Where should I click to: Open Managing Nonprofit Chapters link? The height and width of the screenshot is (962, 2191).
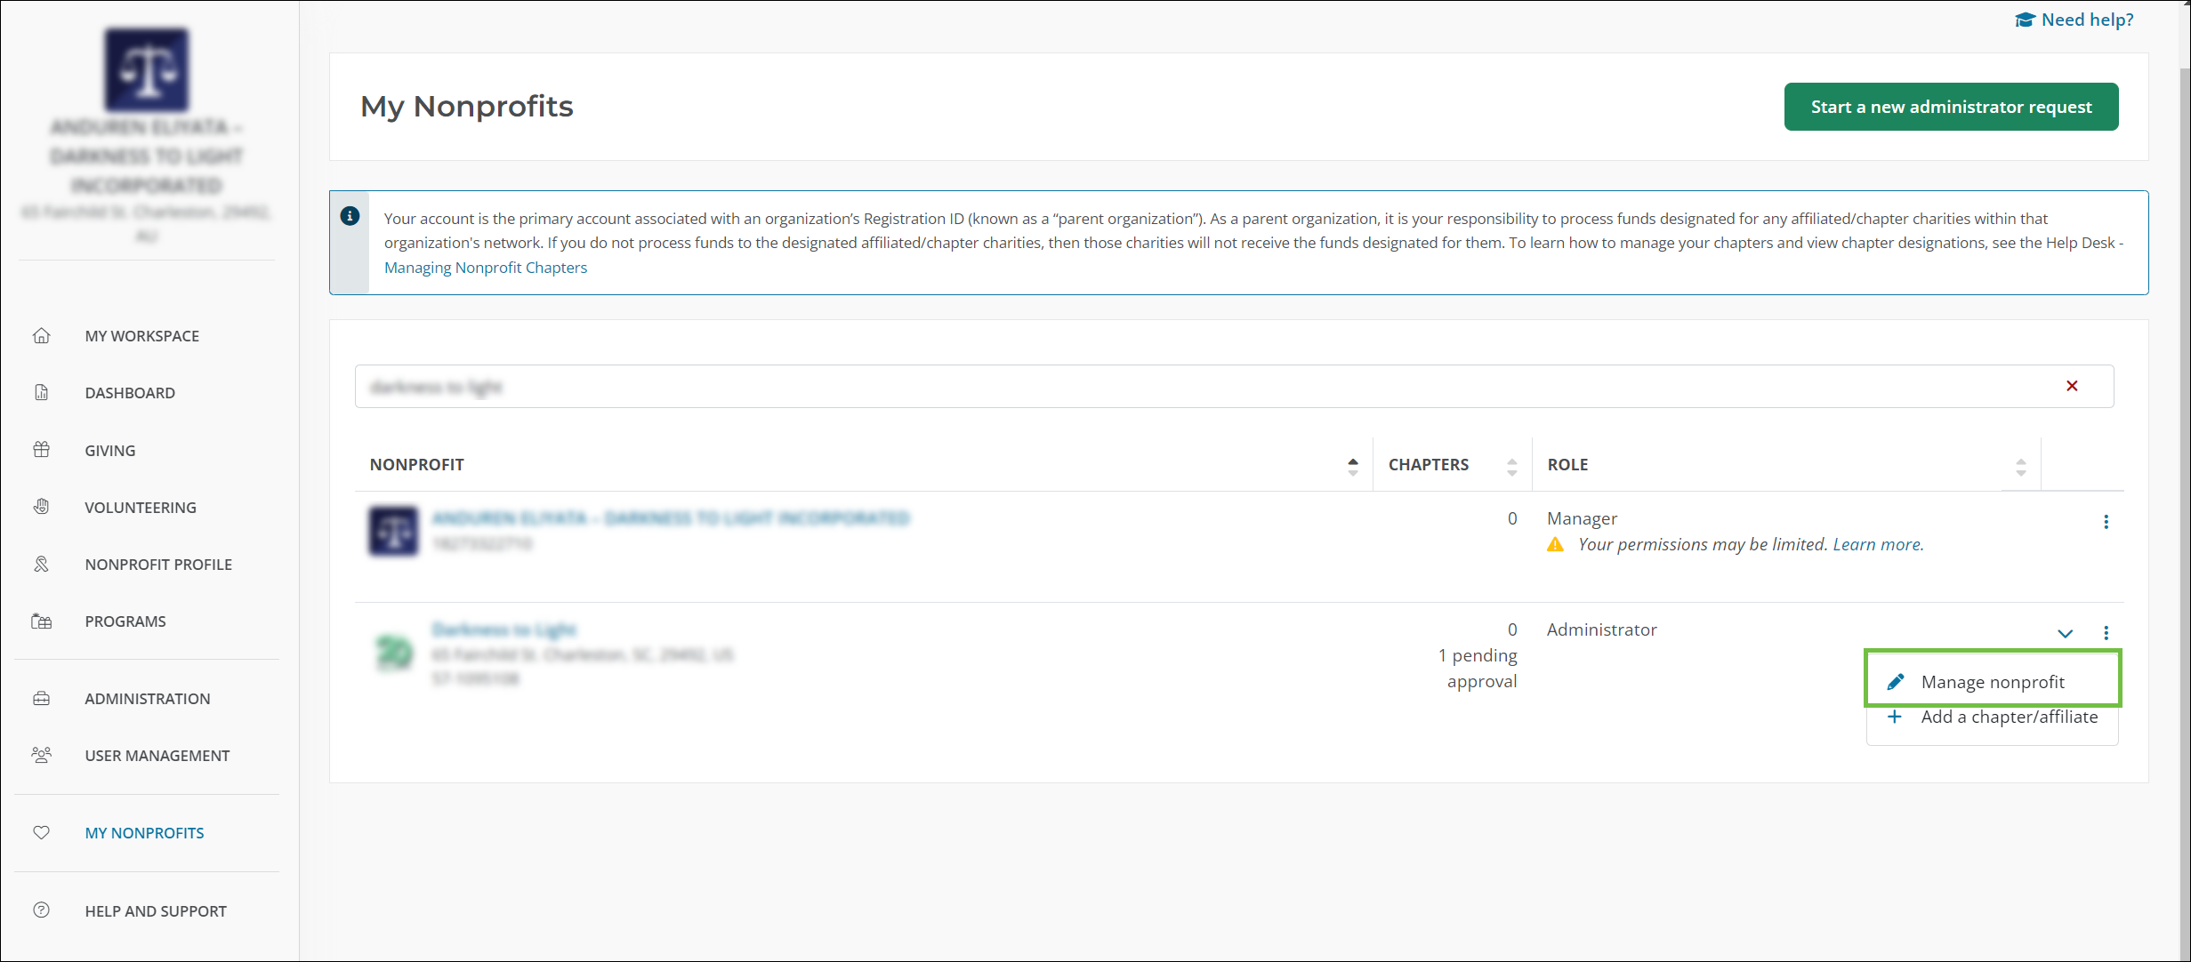coord(485,268)
